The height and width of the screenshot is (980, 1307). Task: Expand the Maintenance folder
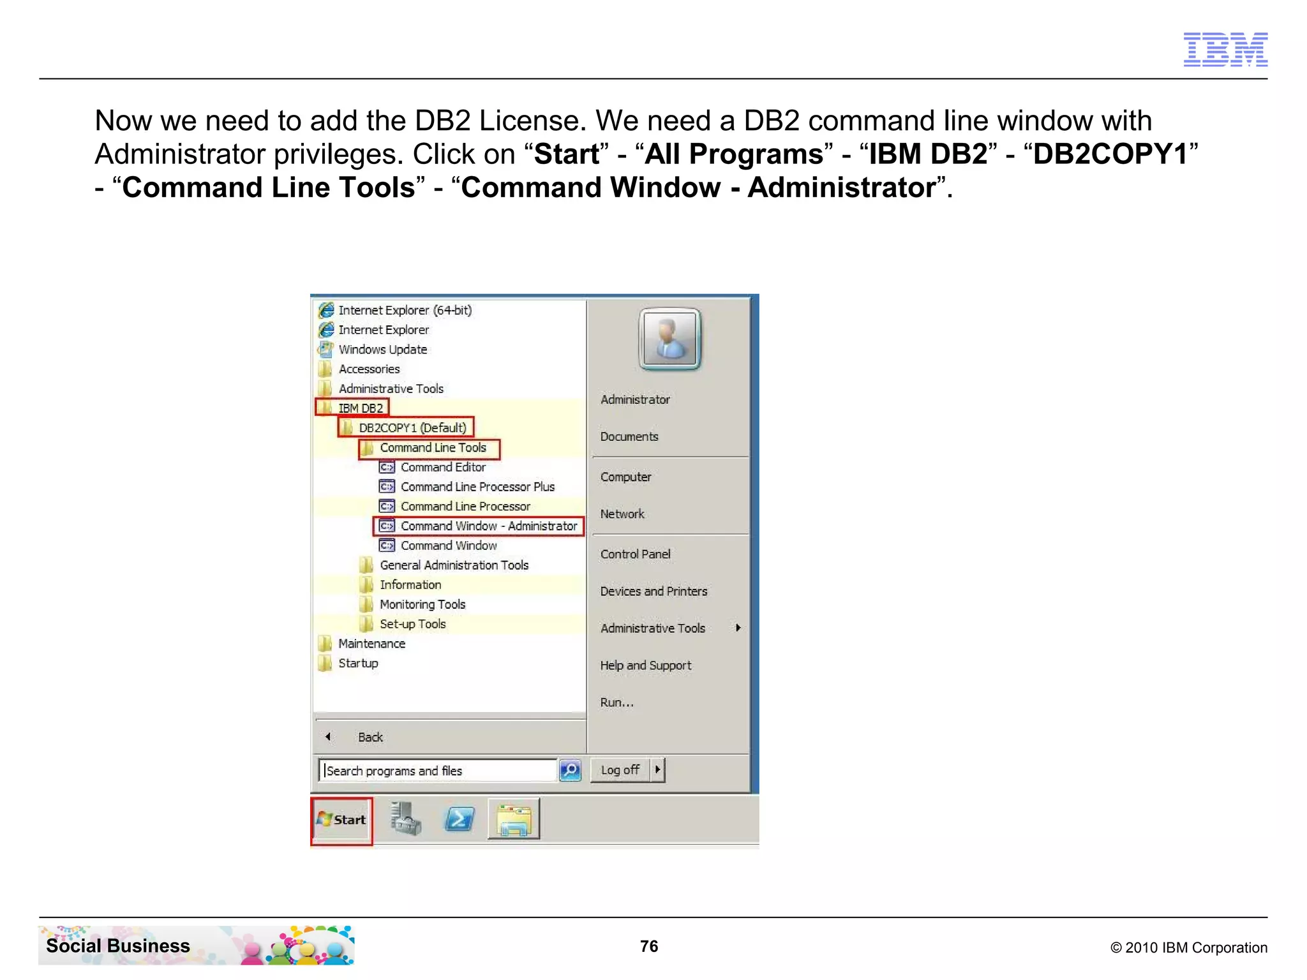tap(362, 644)
